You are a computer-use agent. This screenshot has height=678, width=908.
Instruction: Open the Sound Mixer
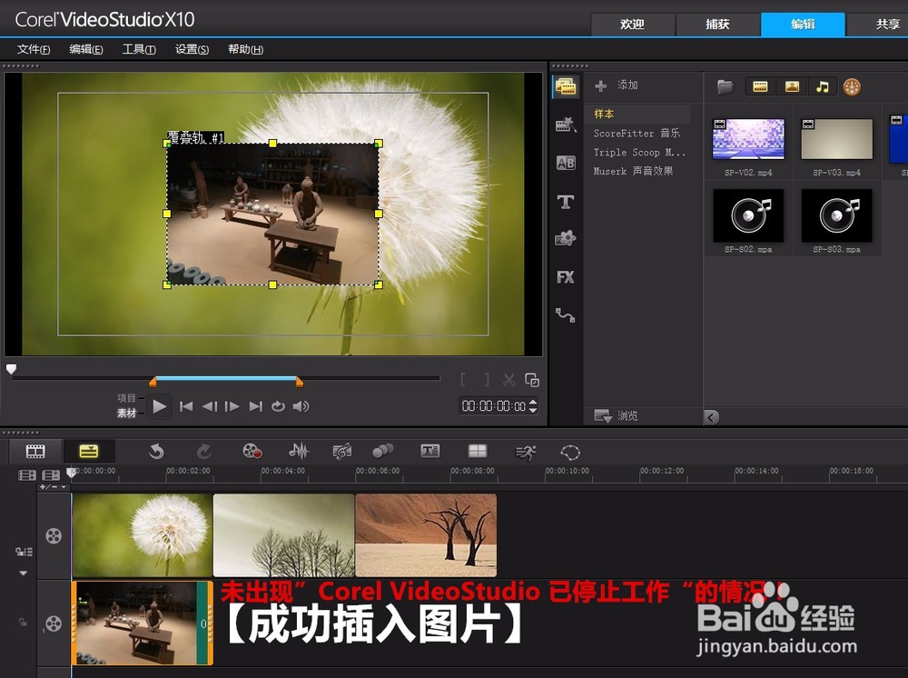(x=299, y=451)
